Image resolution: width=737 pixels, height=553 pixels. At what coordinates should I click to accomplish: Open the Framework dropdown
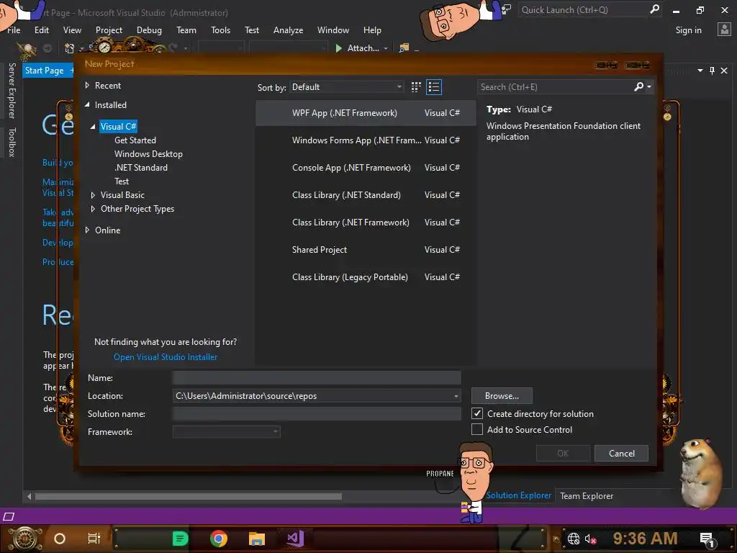(x=227, y=432)
